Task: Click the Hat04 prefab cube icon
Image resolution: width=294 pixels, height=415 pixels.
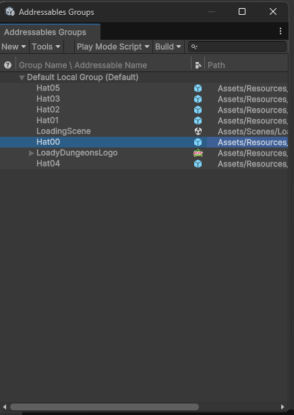Action: [x=198, y=164]
